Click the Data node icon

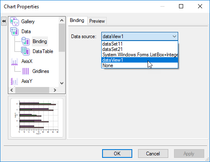[14, 31]
